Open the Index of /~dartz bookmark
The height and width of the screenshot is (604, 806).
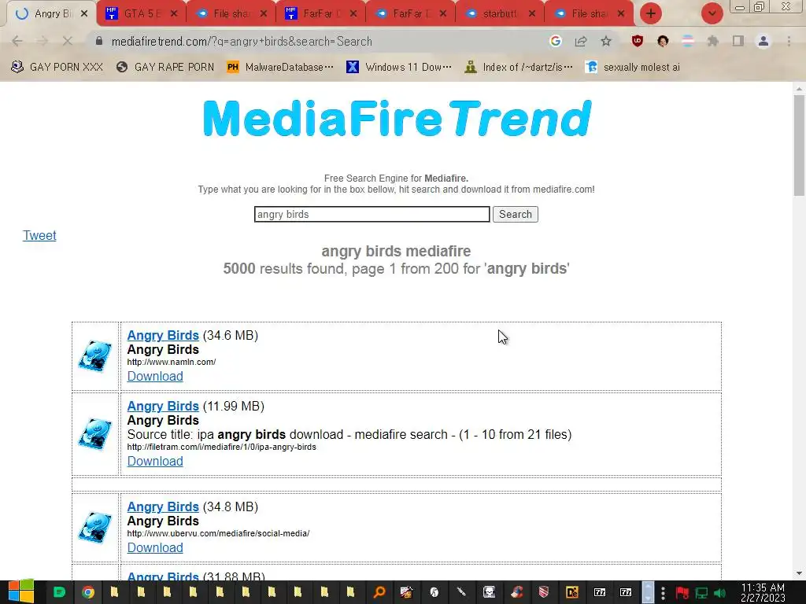pyautogui.click(x=518, y=68)
